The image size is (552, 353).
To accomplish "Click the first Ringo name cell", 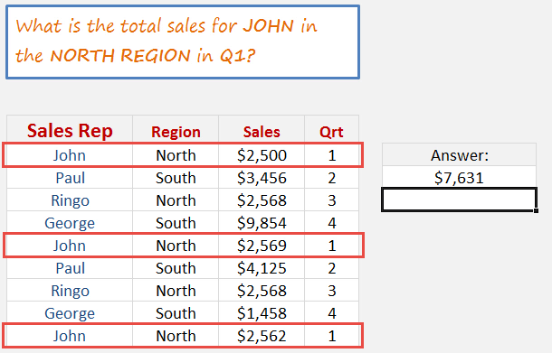I will pyautogui.click(x=70, y=200).
